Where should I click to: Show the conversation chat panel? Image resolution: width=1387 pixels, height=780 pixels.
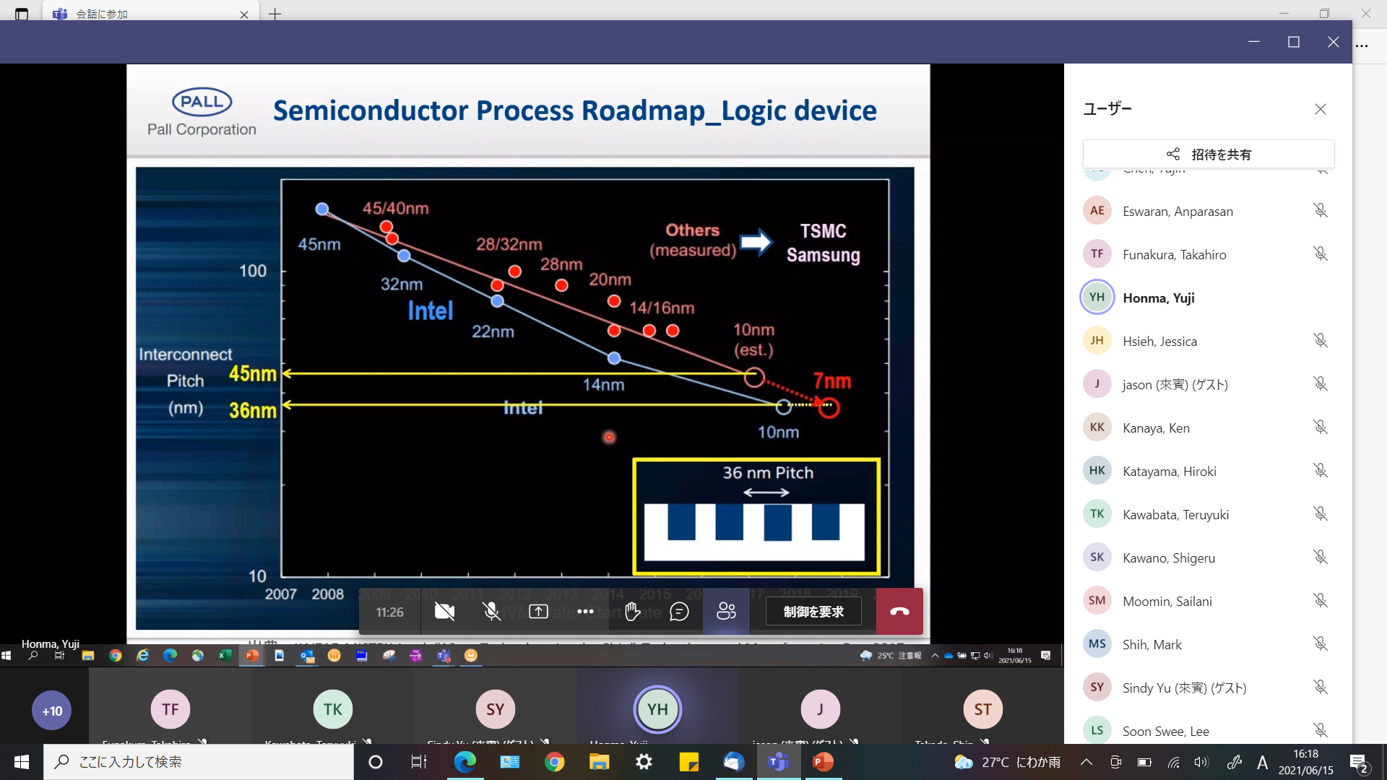tap(679, 612)
